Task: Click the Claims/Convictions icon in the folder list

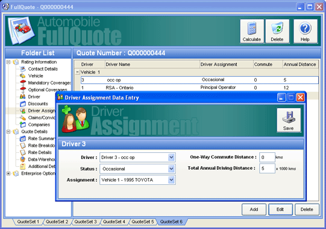Action: coord(23,118)
